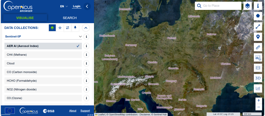
Task: Select the CH4 (Methane) layer option
Action: tap(43, 55)
